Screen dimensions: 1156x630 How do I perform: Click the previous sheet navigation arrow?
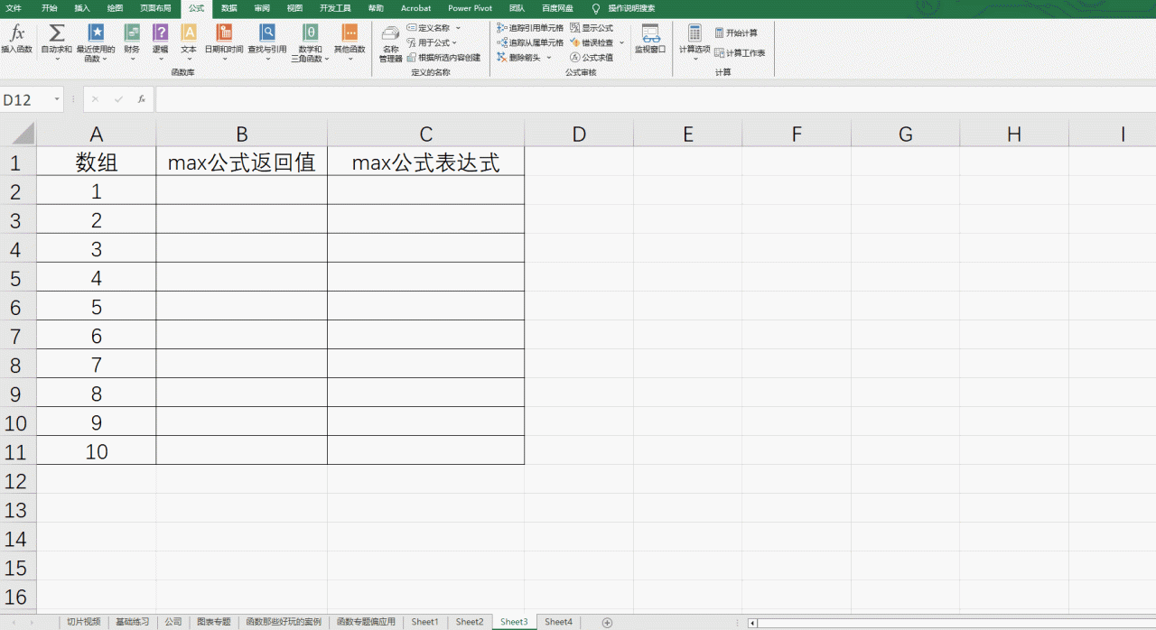[14, 623]
